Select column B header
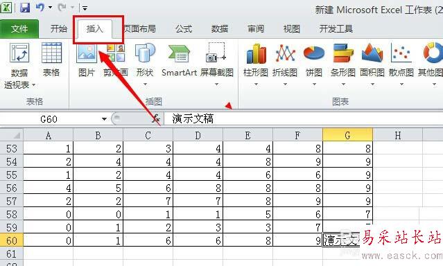 tap(98, 135)
